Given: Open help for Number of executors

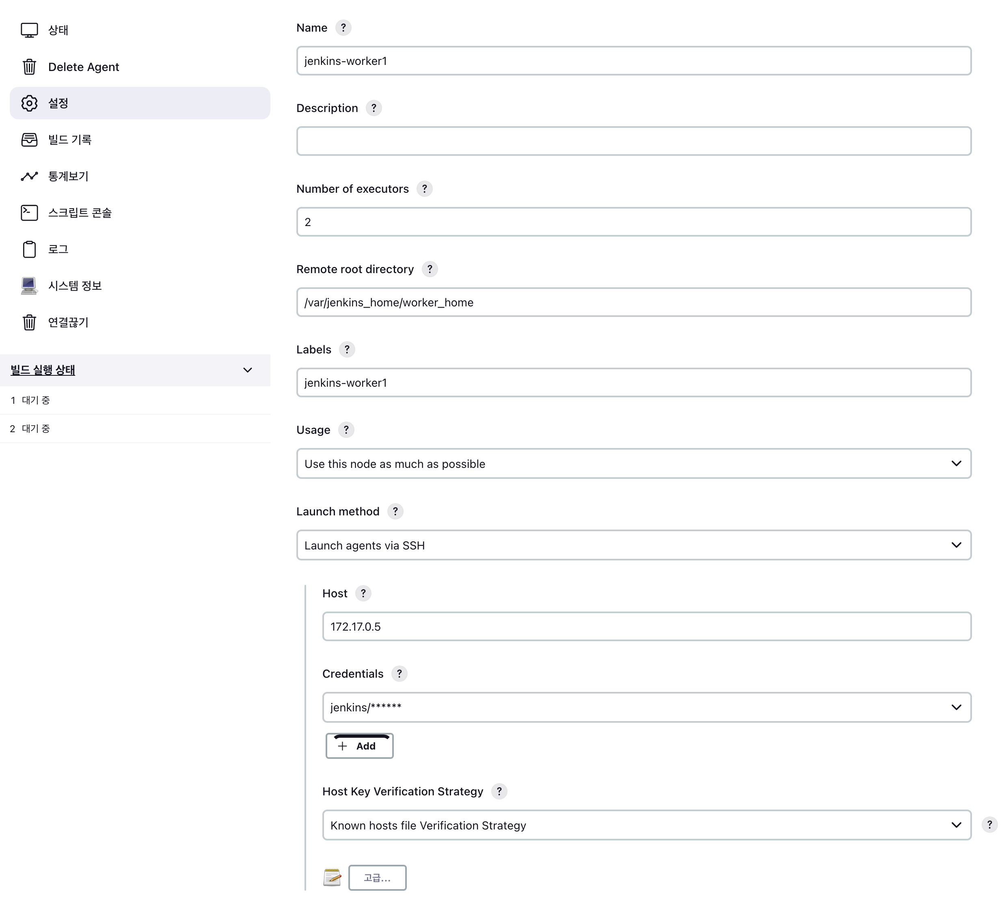Looking at the screenshot, I should [424, 189].
